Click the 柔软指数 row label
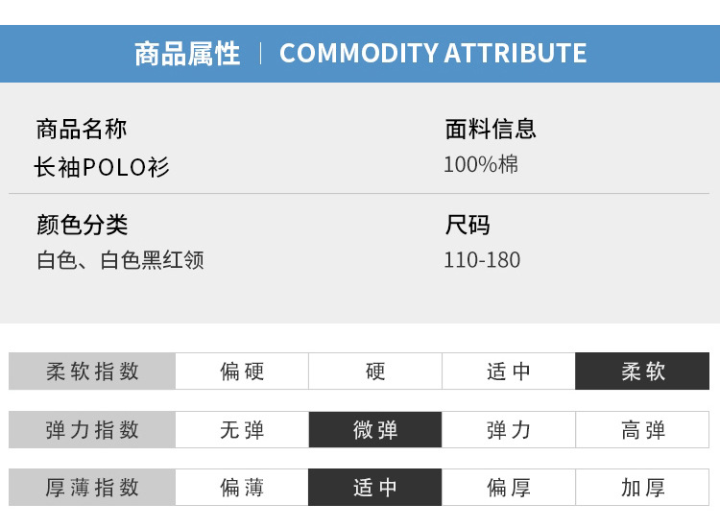The width and height of the screenshot is (720, 528). 92,372
